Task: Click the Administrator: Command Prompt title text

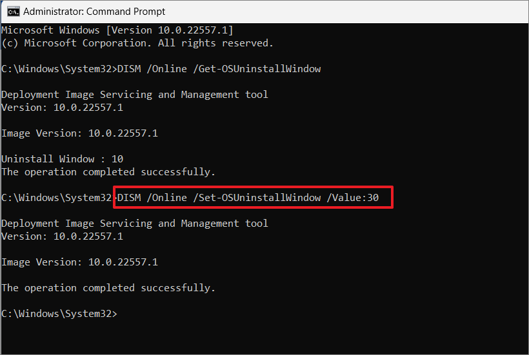Action: (x=94, y=12)
